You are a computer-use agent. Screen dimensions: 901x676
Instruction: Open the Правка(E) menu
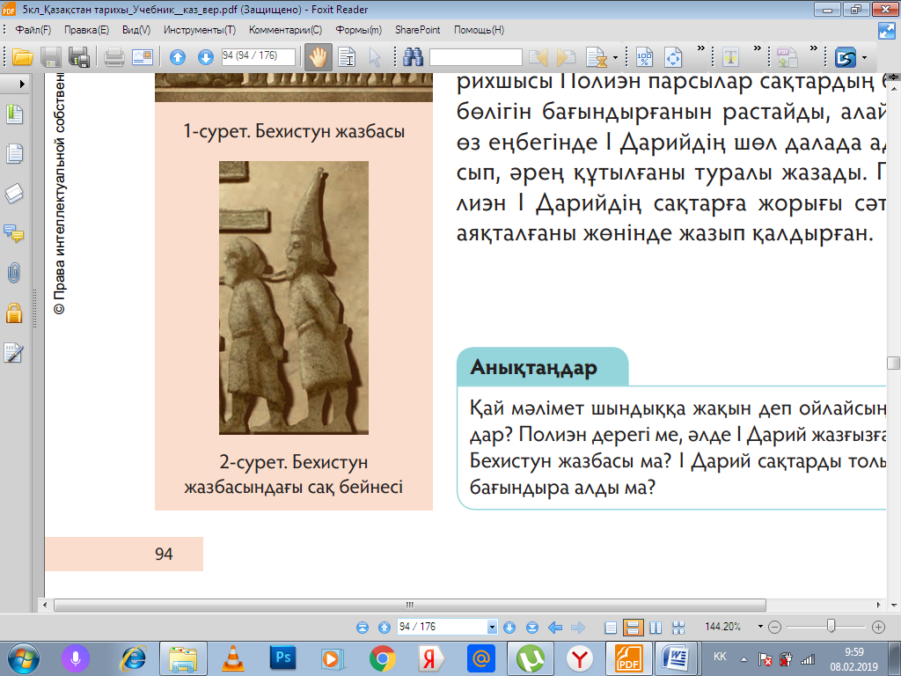pos(86,30)
